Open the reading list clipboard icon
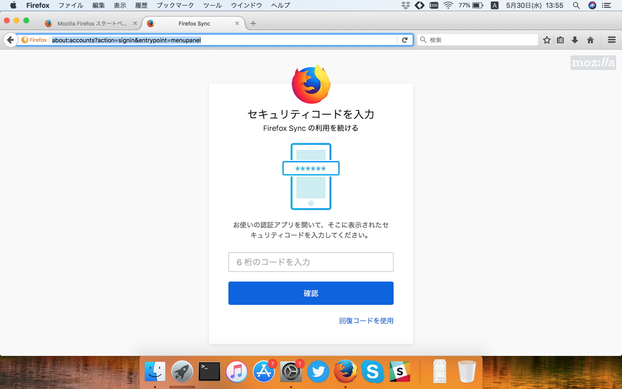The image size is (622, 389). [560, 40]
